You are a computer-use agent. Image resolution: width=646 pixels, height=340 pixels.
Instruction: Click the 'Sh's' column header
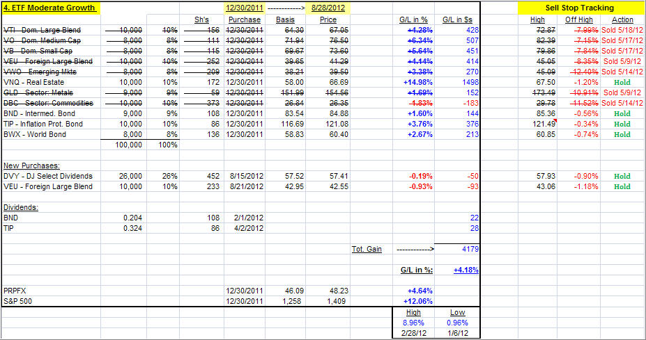point(201,19)
